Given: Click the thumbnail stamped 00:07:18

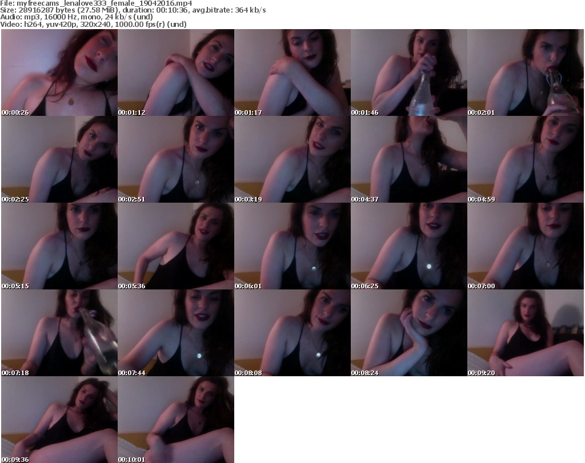Looking at the screenshot, I should click(x=59, y=333).
